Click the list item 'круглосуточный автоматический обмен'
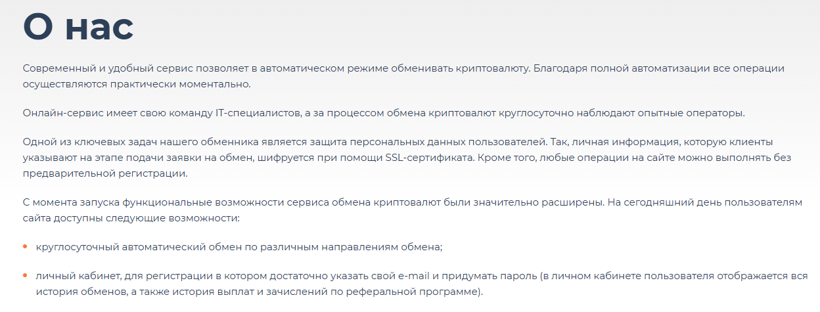 click(x=240, y=247)
